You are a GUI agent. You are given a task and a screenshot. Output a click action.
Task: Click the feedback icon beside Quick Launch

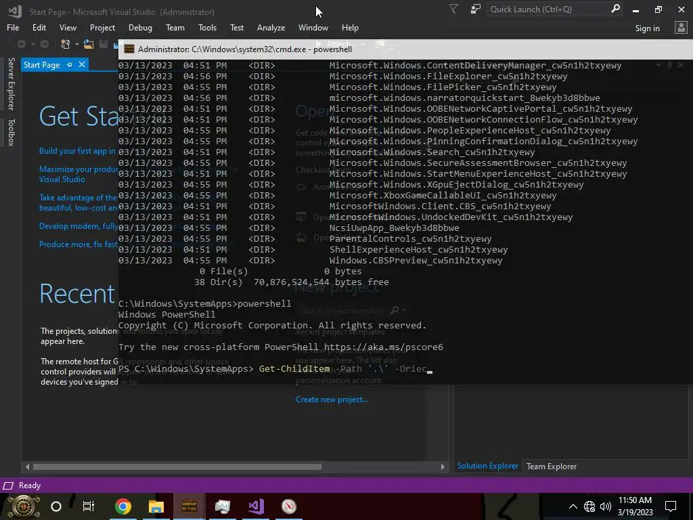[x=475, y=9]
